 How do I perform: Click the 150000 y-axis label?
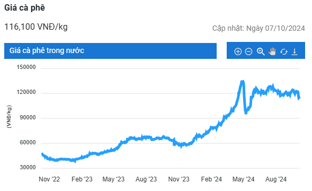[26, 67]
